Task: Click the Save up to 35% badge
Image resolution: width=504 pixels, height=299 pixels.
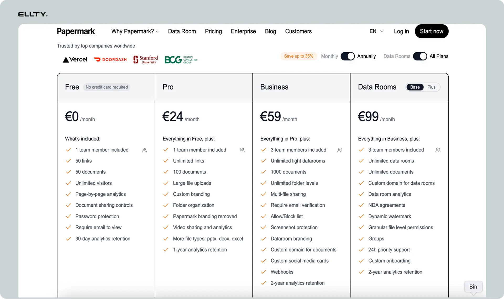Action: pos(299,56)
